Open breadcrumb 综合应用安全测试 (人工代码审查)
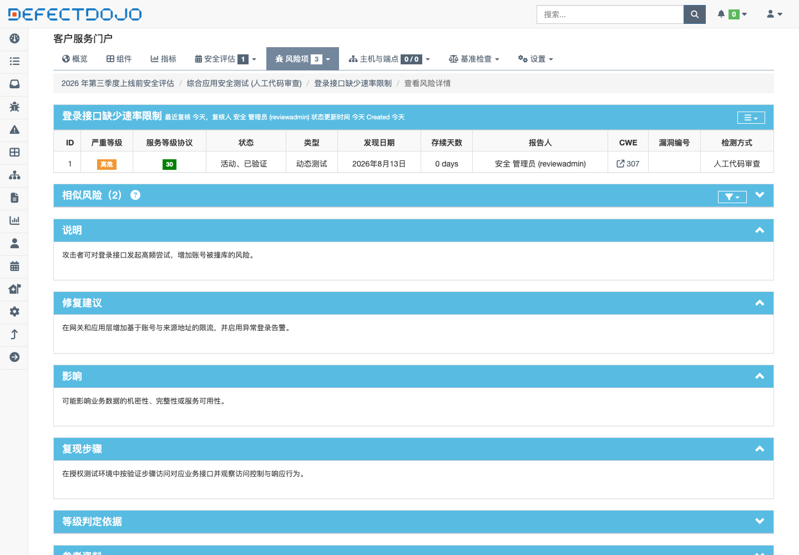This screenshot has height=555, width=799. [244, 83]
